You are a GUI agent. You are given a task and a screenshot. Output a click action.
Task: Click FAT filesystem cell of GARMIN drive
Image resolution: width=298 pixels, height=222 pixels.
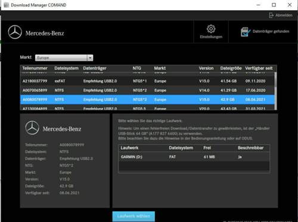172,157
